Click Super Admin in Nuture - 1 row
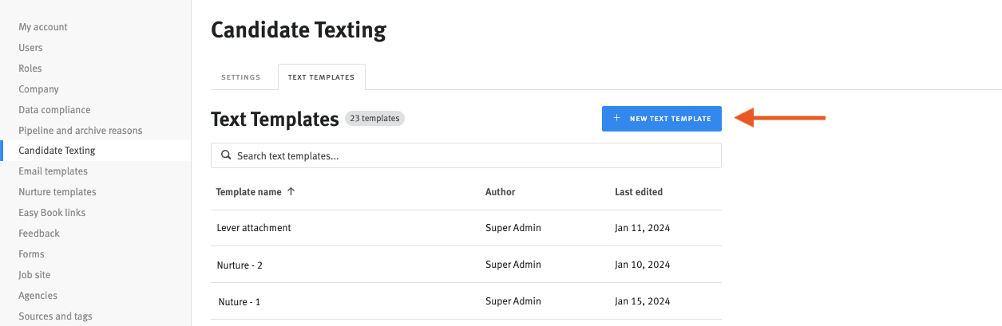The width and height of the screenshot is (1002, 326). coord(513,301)
